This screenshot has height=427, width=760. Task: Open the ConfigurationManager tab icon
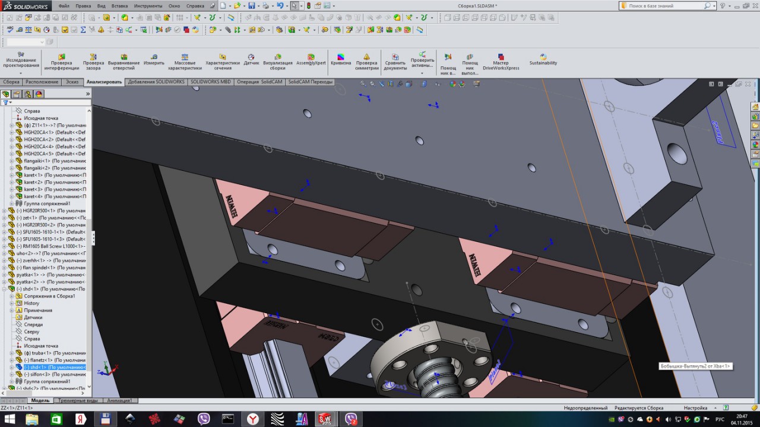click(x=27, y=94)
